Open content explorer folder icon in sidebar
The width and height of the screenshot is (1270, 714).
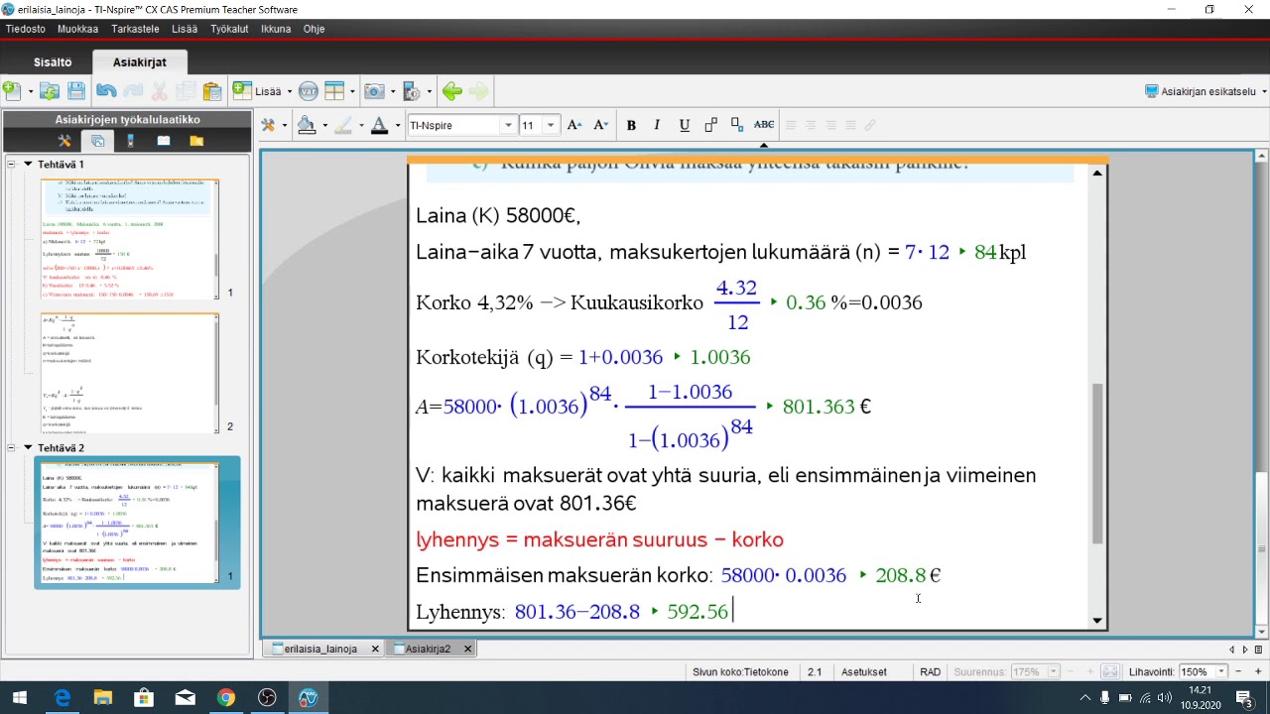pyautogui.click(x=196, y=141)
